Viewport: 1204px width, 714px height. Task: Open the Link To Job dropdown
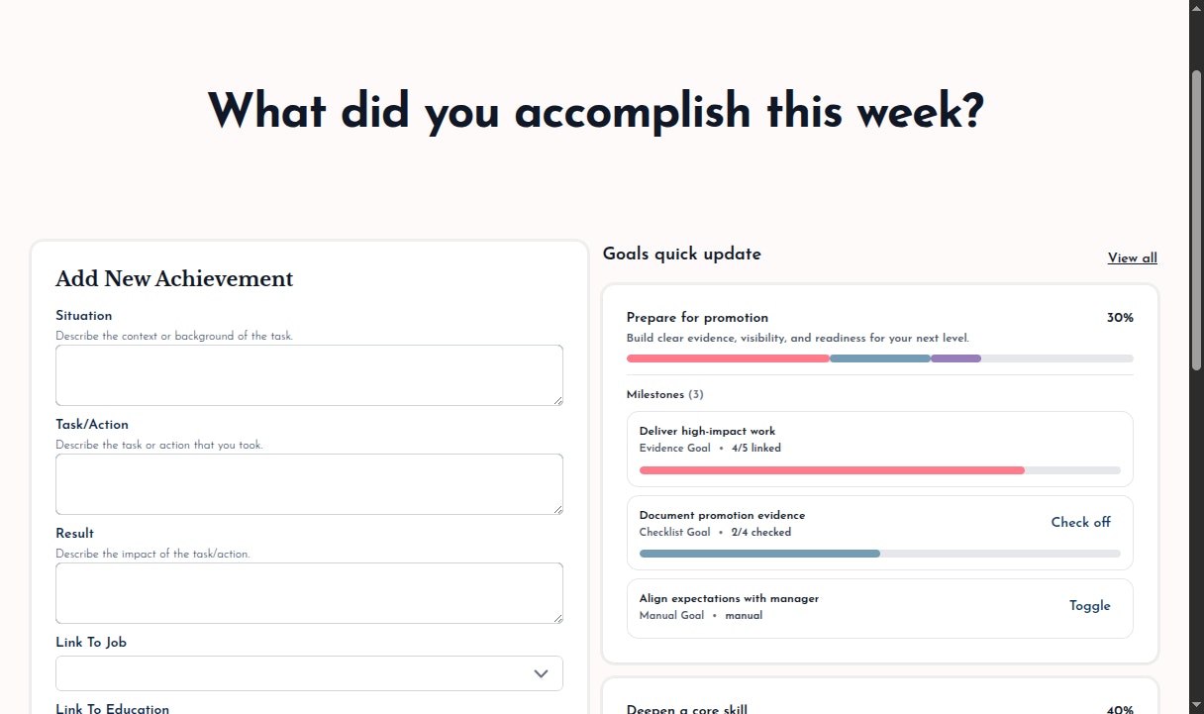tap(309, 673)
